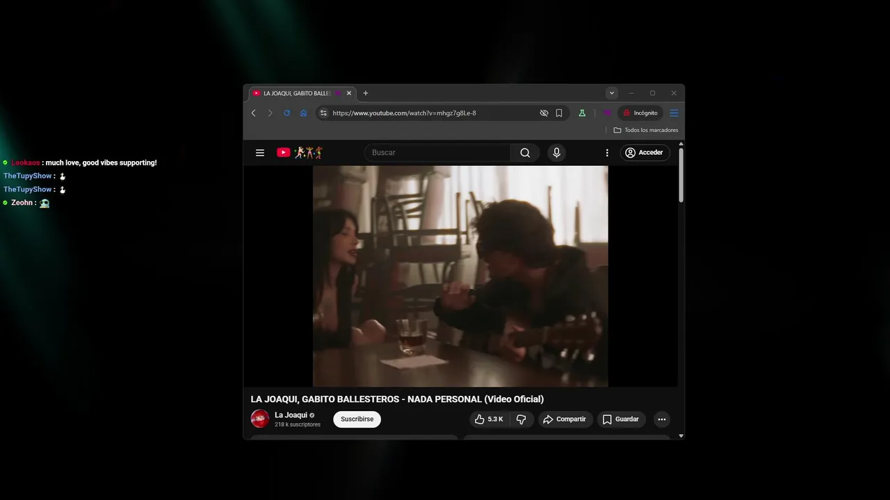Maximize the browser window
Screen dimensions: 890x500
tap(652, 93)
